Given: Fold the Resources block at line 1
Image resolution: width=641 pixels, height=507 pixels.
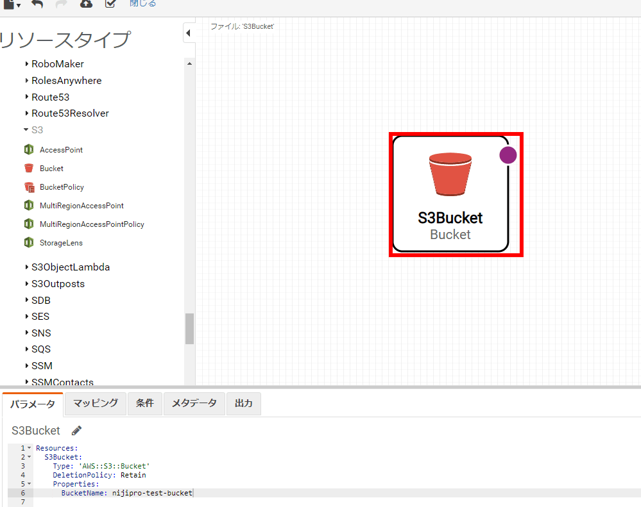Looking at the screenshot, I should (29, 448).
